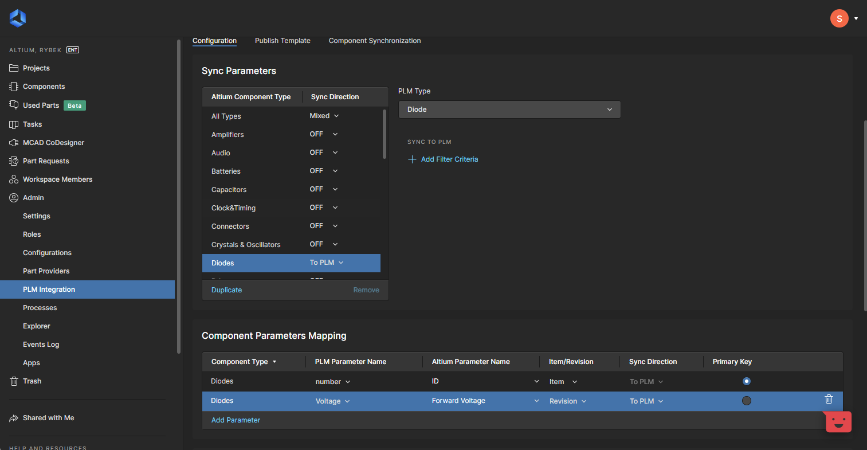This screenshot has height=450, width=867.
Task: Click the Diodes cell in number mapping row
Action: [x=222, y=381]
